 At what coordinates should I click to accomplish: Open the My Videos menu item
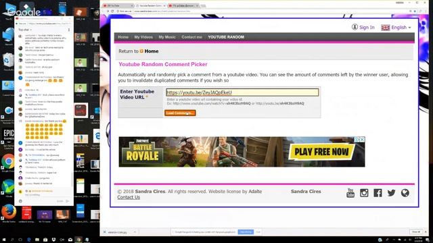pyautogui.click(x=143, y=37)
